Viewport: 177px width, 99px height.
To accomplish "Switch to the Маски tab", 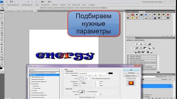I will 138,38.
